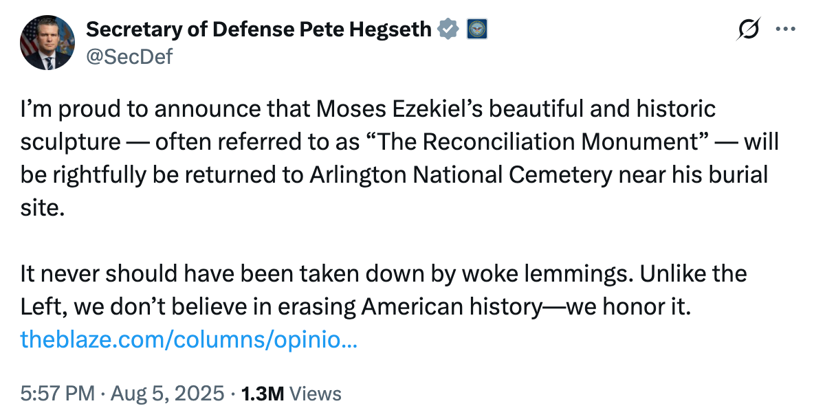Open the Grok slashed-circle icon
Viewport: 814px width, 419px height.
pos(749,29)
